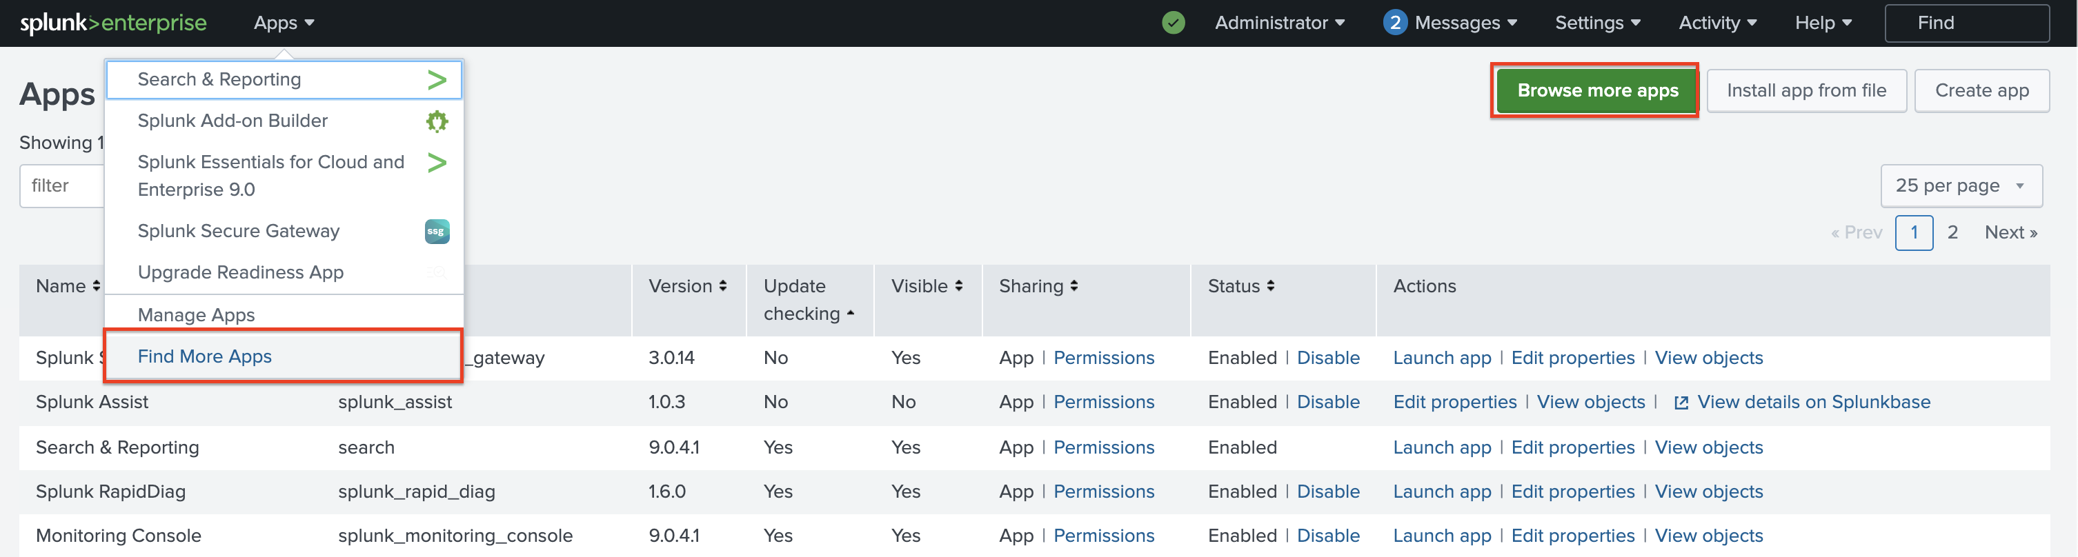2078x557 pixels.
Task: Click the Splunk Add-on Builder gear icon
Action: point(437,121)
